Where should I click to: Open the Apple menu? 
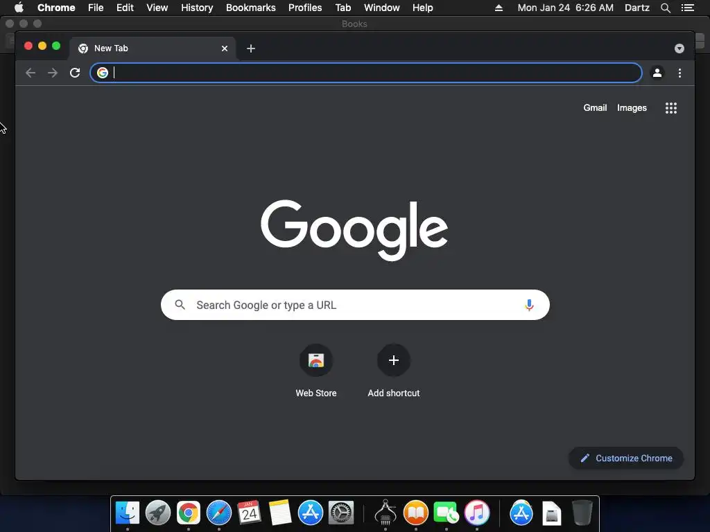[19, 8]
